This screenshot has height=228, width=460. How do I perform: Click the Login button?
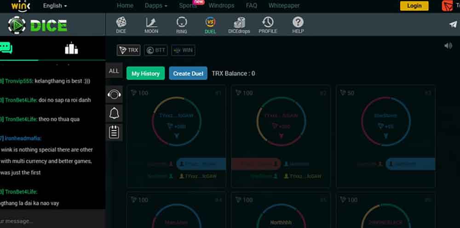tap(414, 6)
